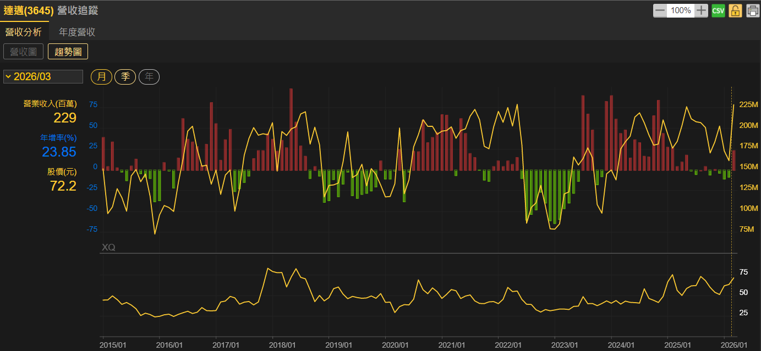Print the chart using printer icon
Image resolution: width=761 pixels, height=351 pixels.
752,10
